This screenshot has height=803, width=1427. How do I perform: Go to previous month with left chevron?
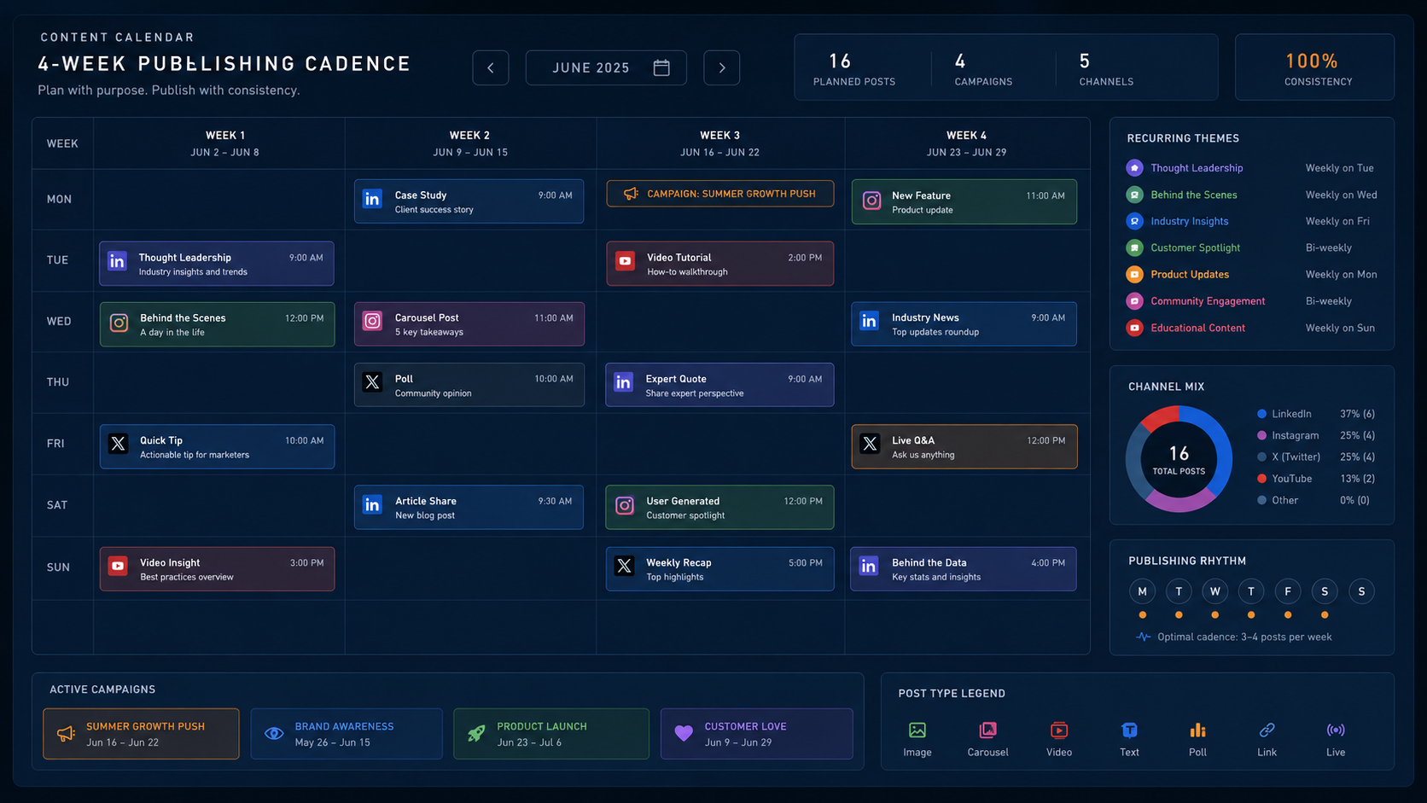coord(491,67)
